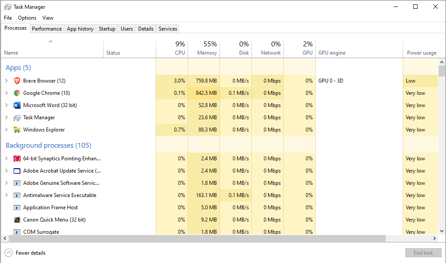
Task: Open the View menu
Action: coord(48,18)
